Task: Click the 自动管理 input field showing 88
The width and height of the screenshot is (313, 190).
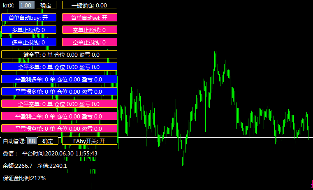Action: (x=32, y=141)
